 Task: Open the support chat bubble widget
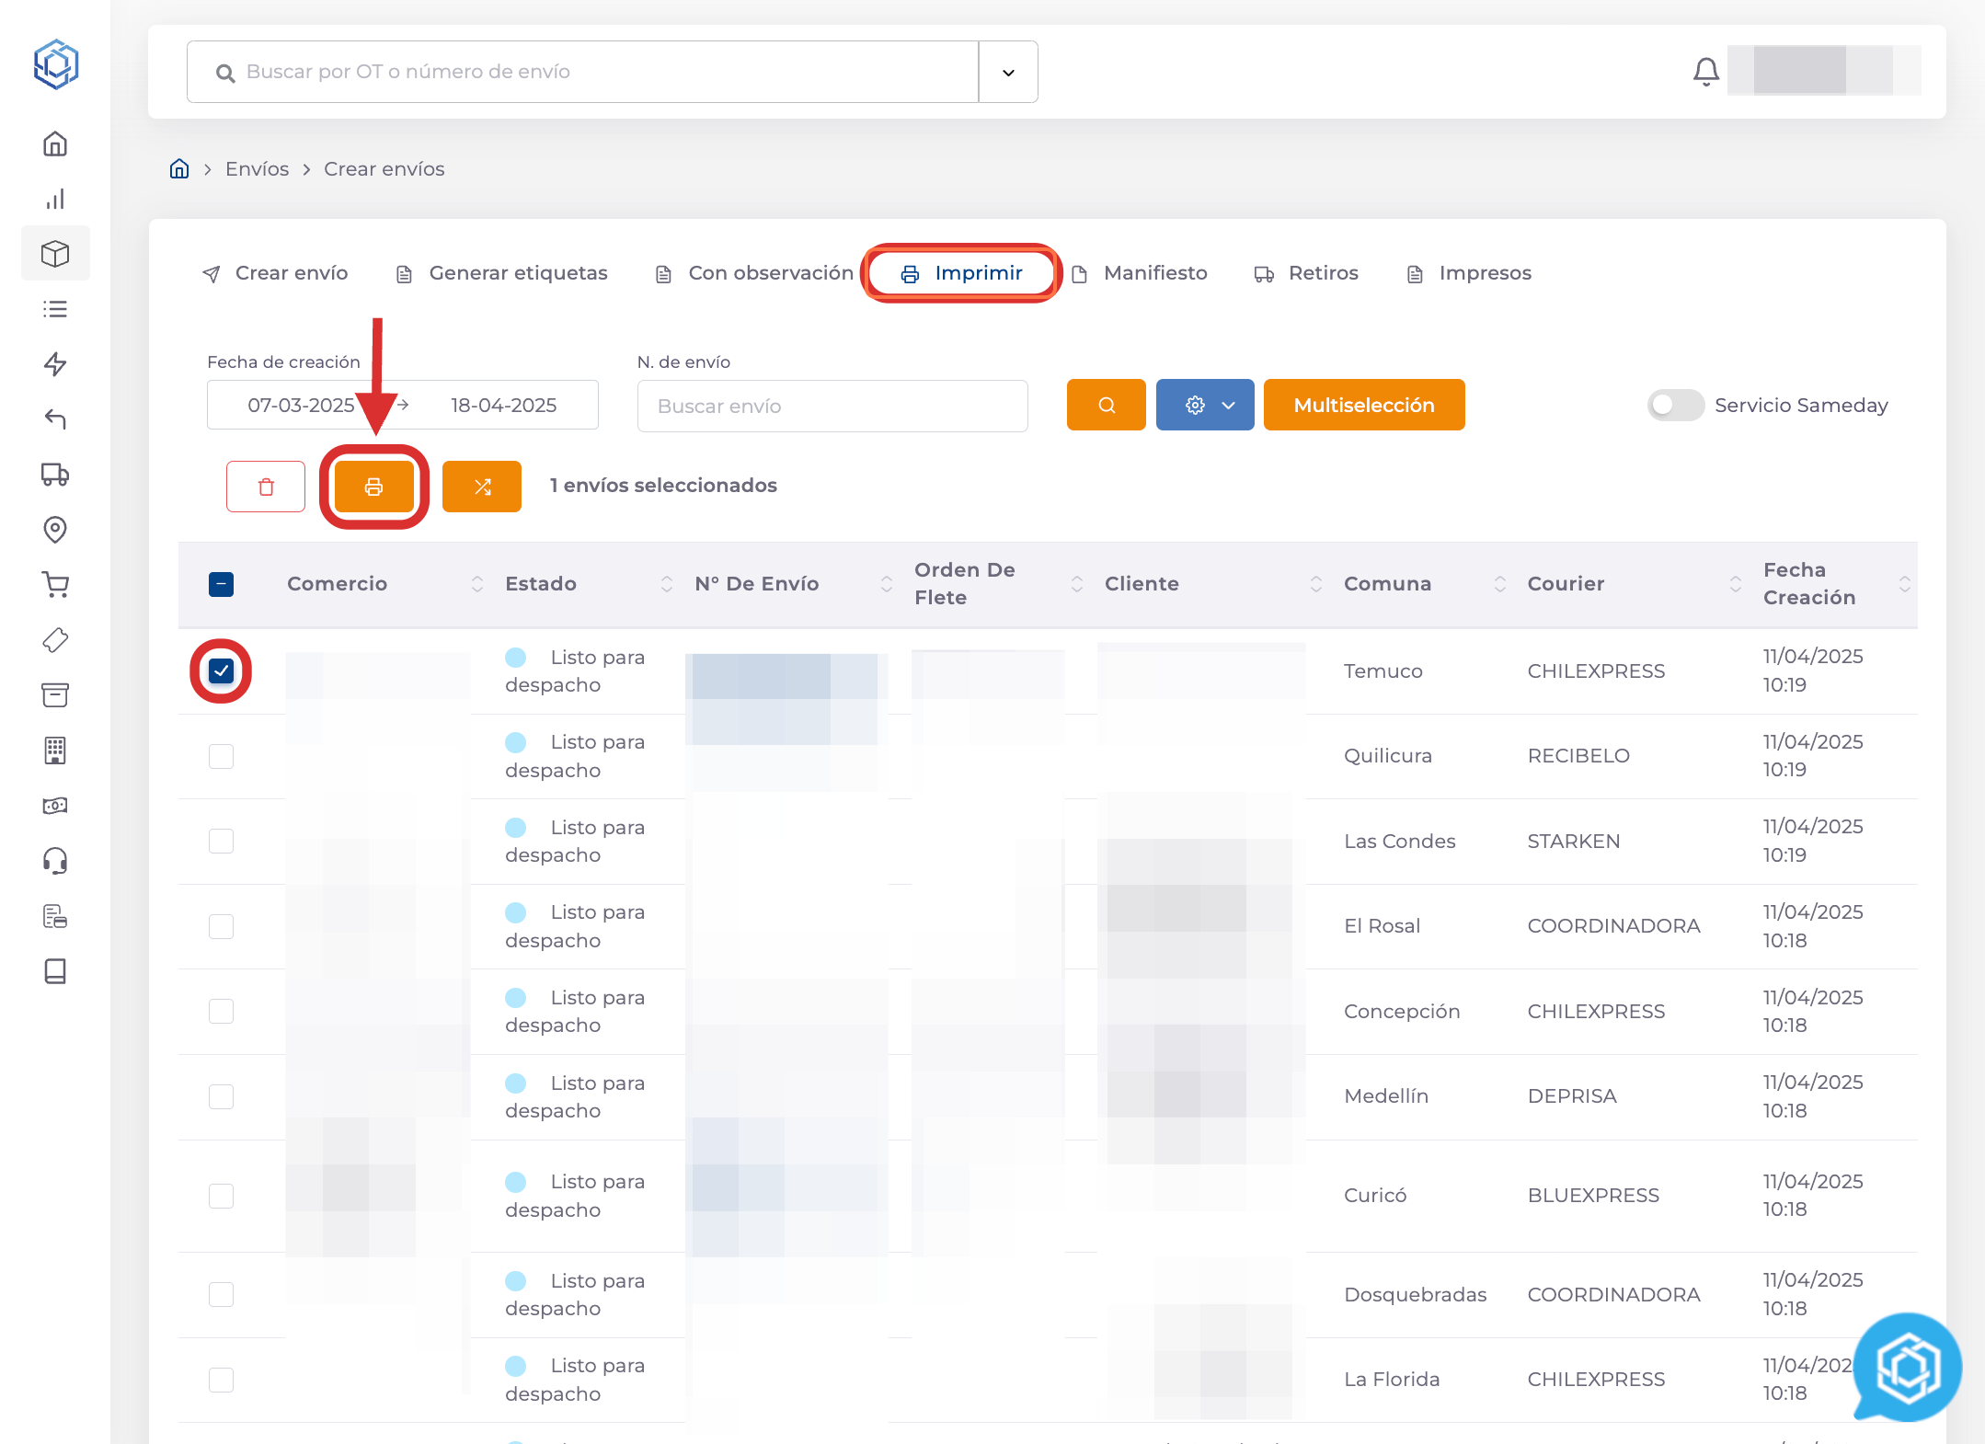pyautogui.click(x=1907, y=1369)
